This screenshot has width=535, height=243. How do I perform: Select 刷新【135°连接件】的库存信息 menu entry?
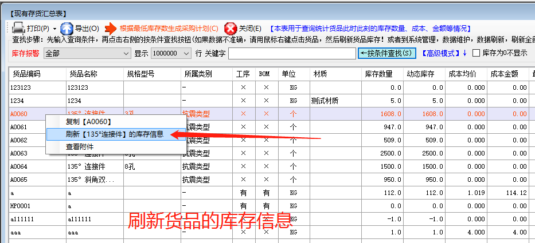114,134
